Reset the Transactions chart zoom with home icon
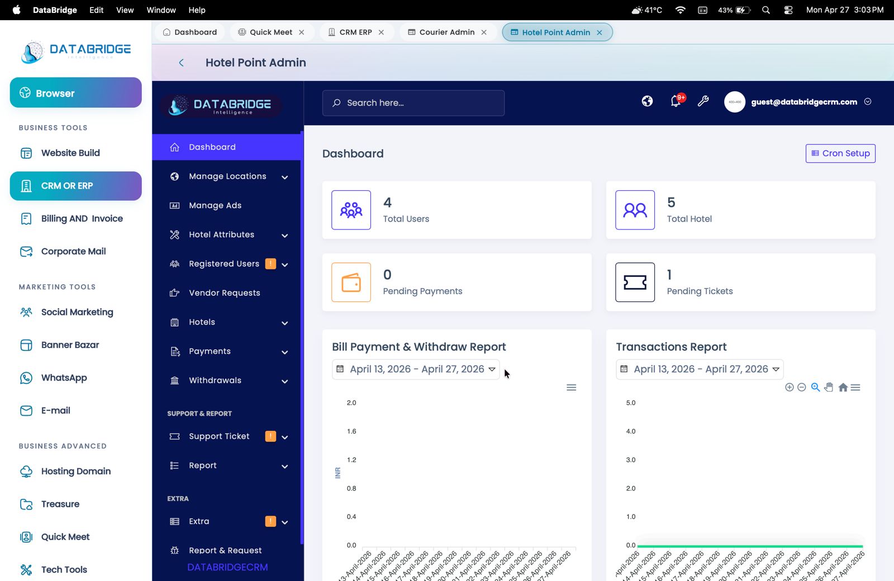 [843, 387]
